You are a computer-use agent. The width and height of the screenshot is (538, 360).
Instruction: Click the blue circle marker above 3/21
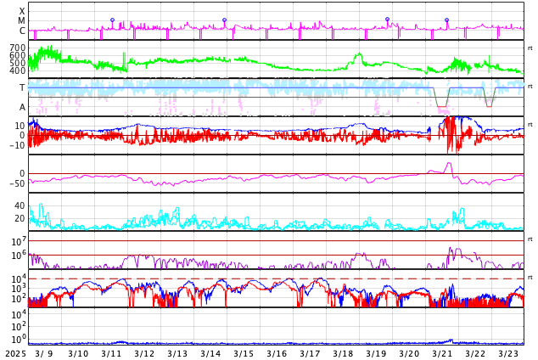[x=446, y=20]
